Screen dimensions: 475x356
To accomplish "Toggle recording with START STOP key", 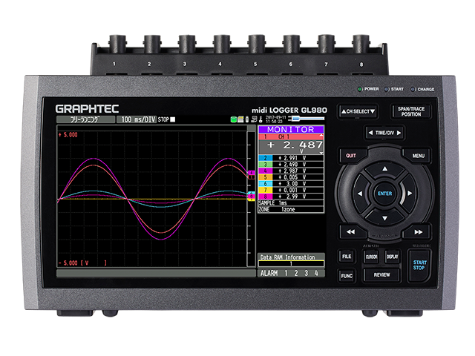I will tap(419, 266).
